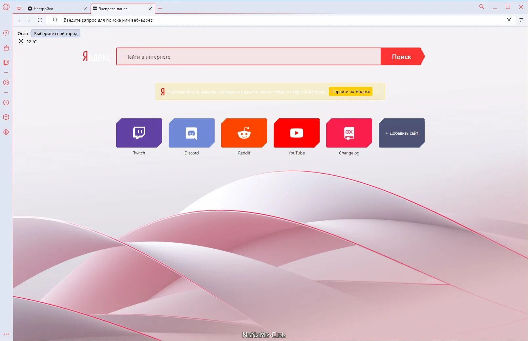Click Добавить сайт tile
This screenshot has height=341, width=528.
coord(402,133)
